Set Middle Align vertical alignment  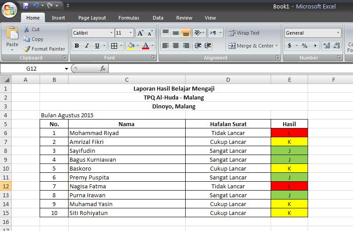(175, 33)
